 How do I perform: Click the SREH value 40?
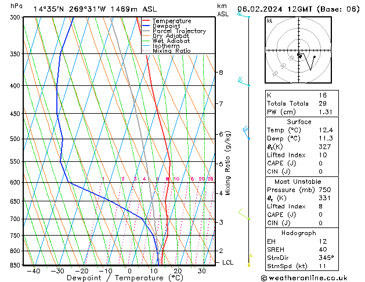tap(323, 250)
